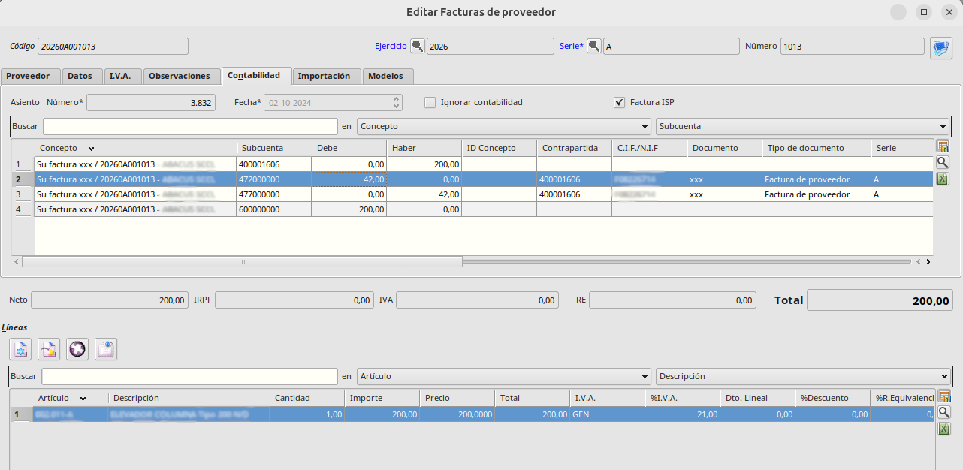
Task: Click the 200,00 Haber cell in row 1
Action: click(424, 164)
